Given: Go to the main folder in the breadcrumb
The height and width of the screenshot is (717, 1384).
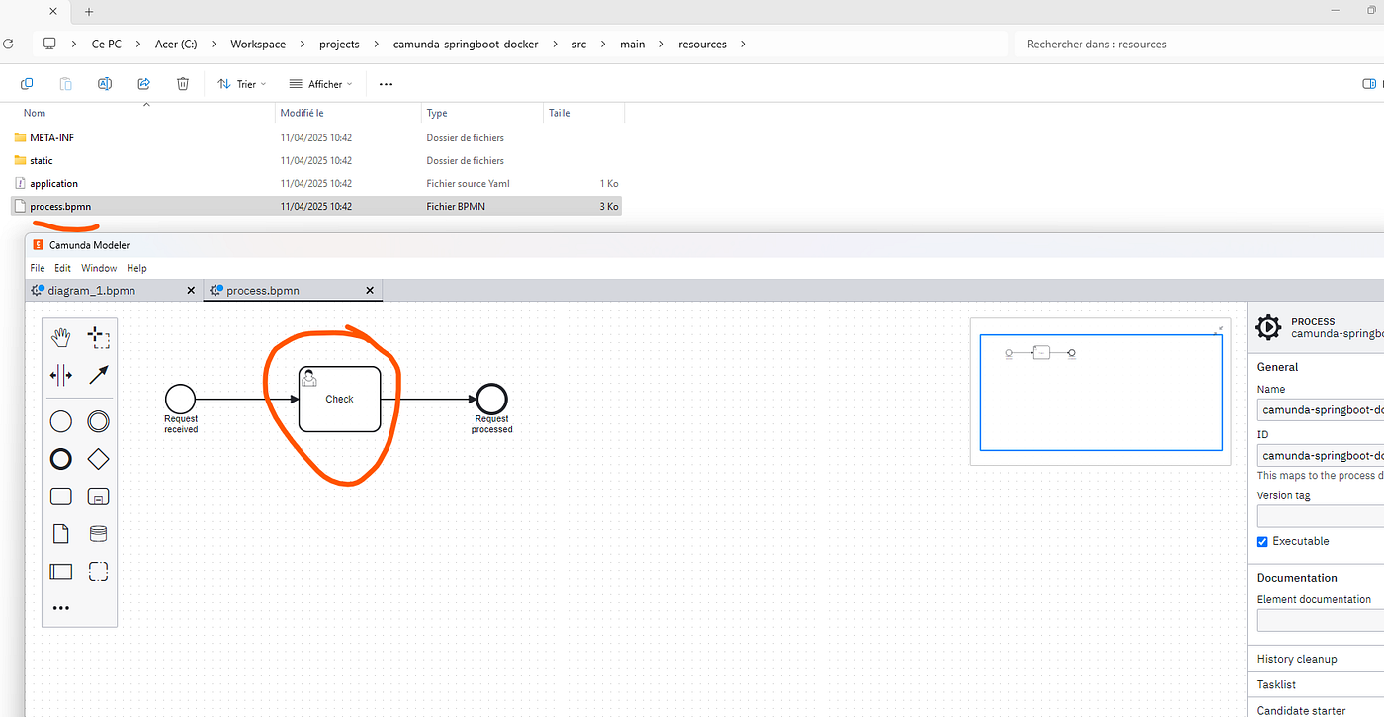Looking at the screenshot, I should tap(632, 45).
